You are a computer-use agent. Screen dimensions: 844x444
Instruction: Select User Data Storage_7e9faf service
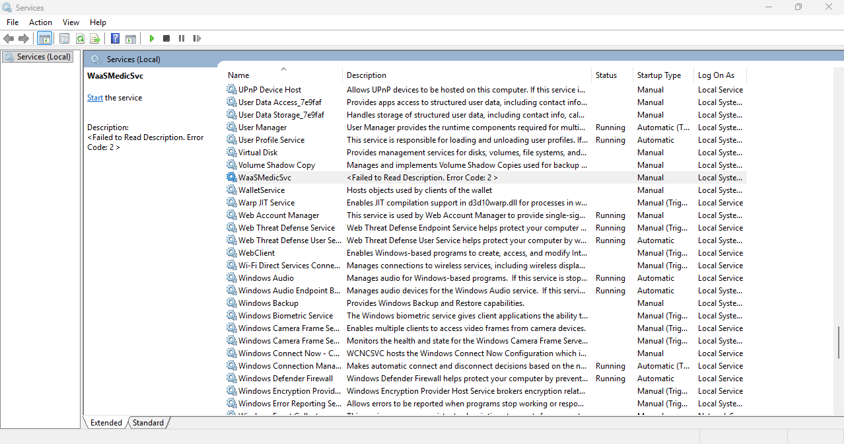tap(486, 114)
